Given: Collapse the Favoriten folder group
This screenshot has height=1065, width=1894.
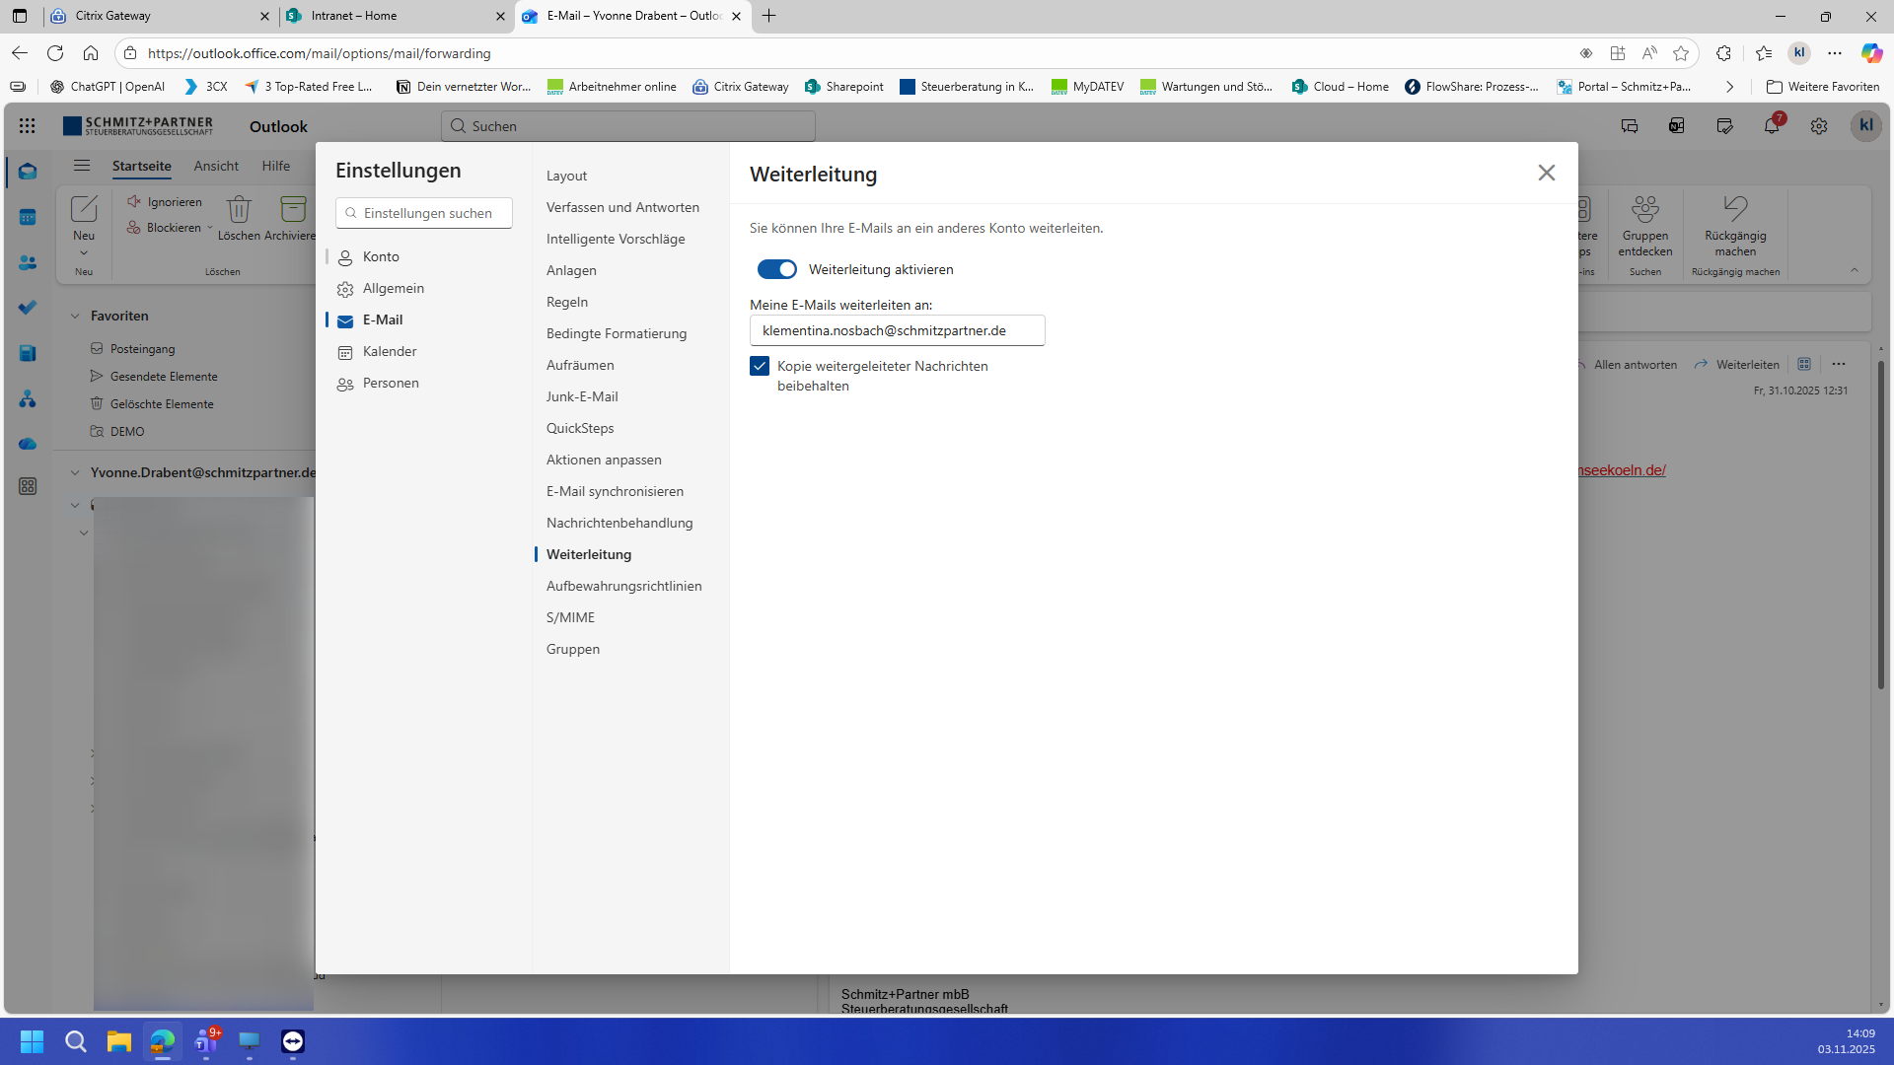Looking at the screenshot, I should [75, 316].
